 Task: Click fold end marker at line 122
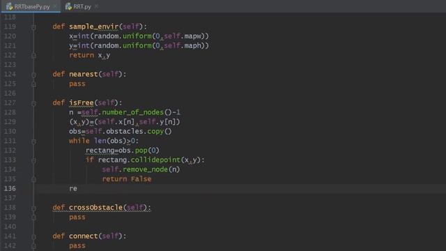pyautogui.click(x=33, y=56)
